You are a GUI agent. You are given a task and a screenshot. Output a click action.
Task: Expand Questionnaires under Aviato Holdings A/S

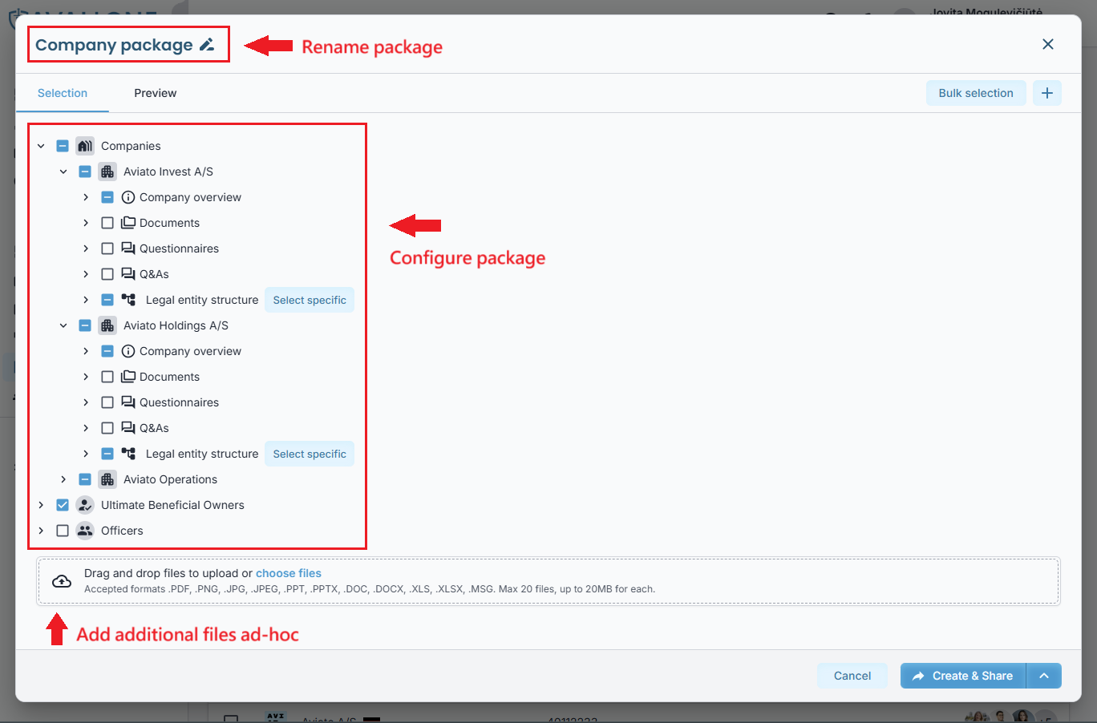[x=86, y=402]
